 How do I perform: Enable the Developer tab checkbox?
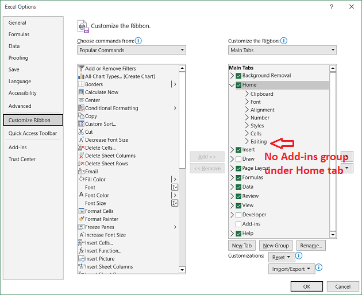pos(238,215)
